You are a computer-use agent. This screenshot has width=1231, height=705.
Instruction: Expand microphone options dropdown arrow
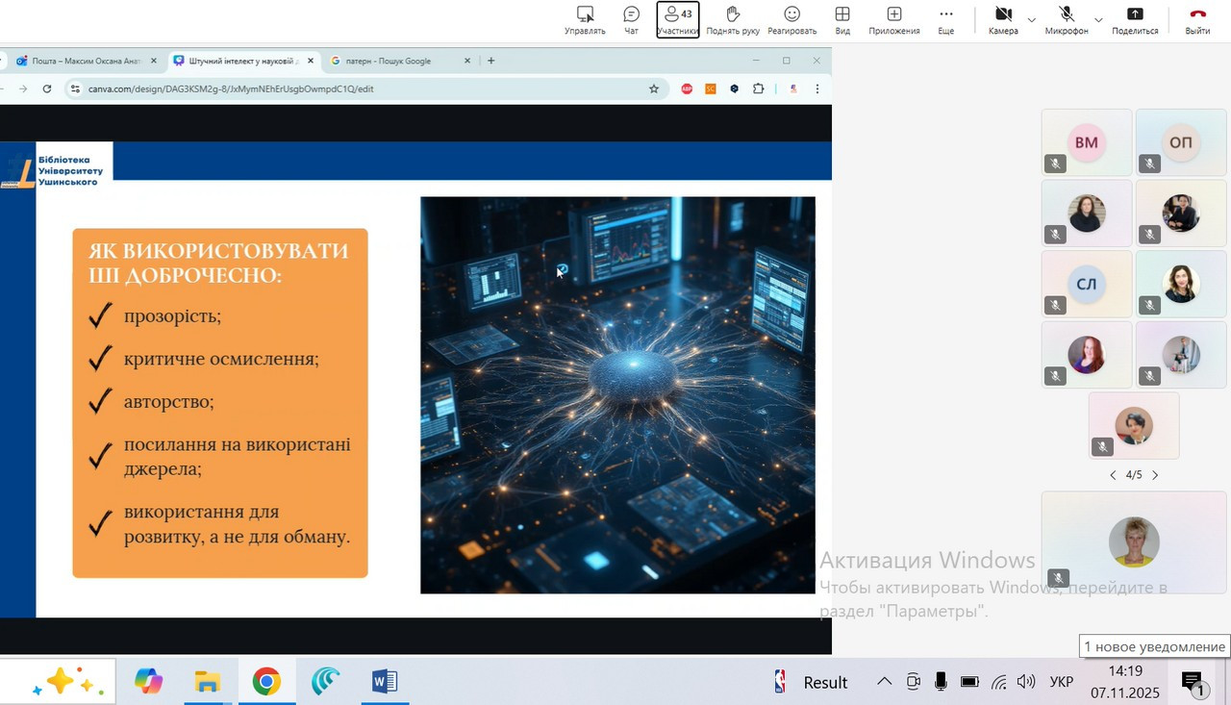click(x=1098, y=19)
